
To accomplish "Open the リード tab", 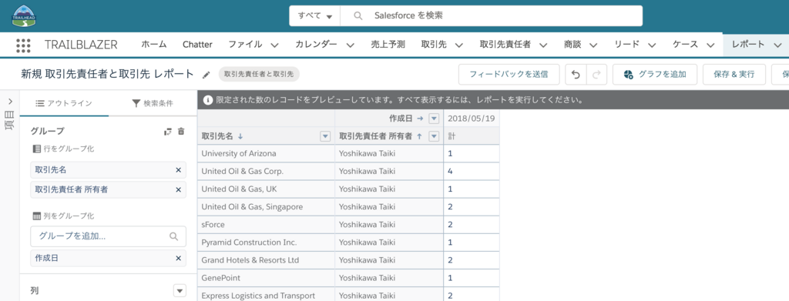I will pos(627,44).
